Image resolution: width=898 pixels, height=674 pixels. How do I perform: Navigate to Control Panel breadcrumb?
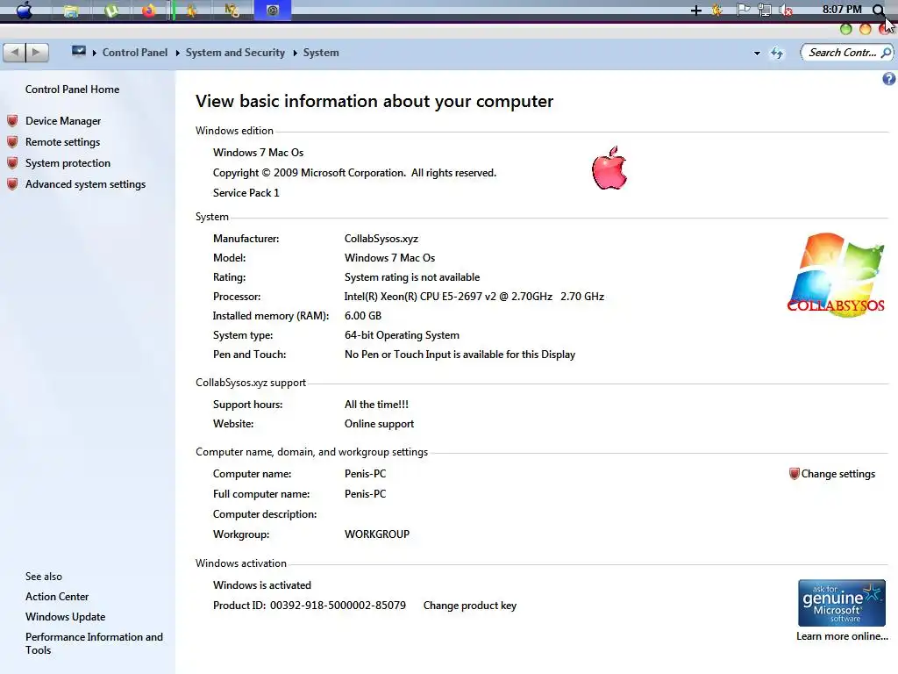[x=135, y=52]
